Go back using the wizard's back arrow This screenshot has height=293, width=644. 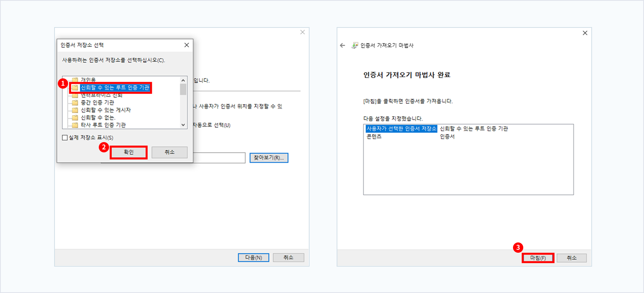point(342,45)
